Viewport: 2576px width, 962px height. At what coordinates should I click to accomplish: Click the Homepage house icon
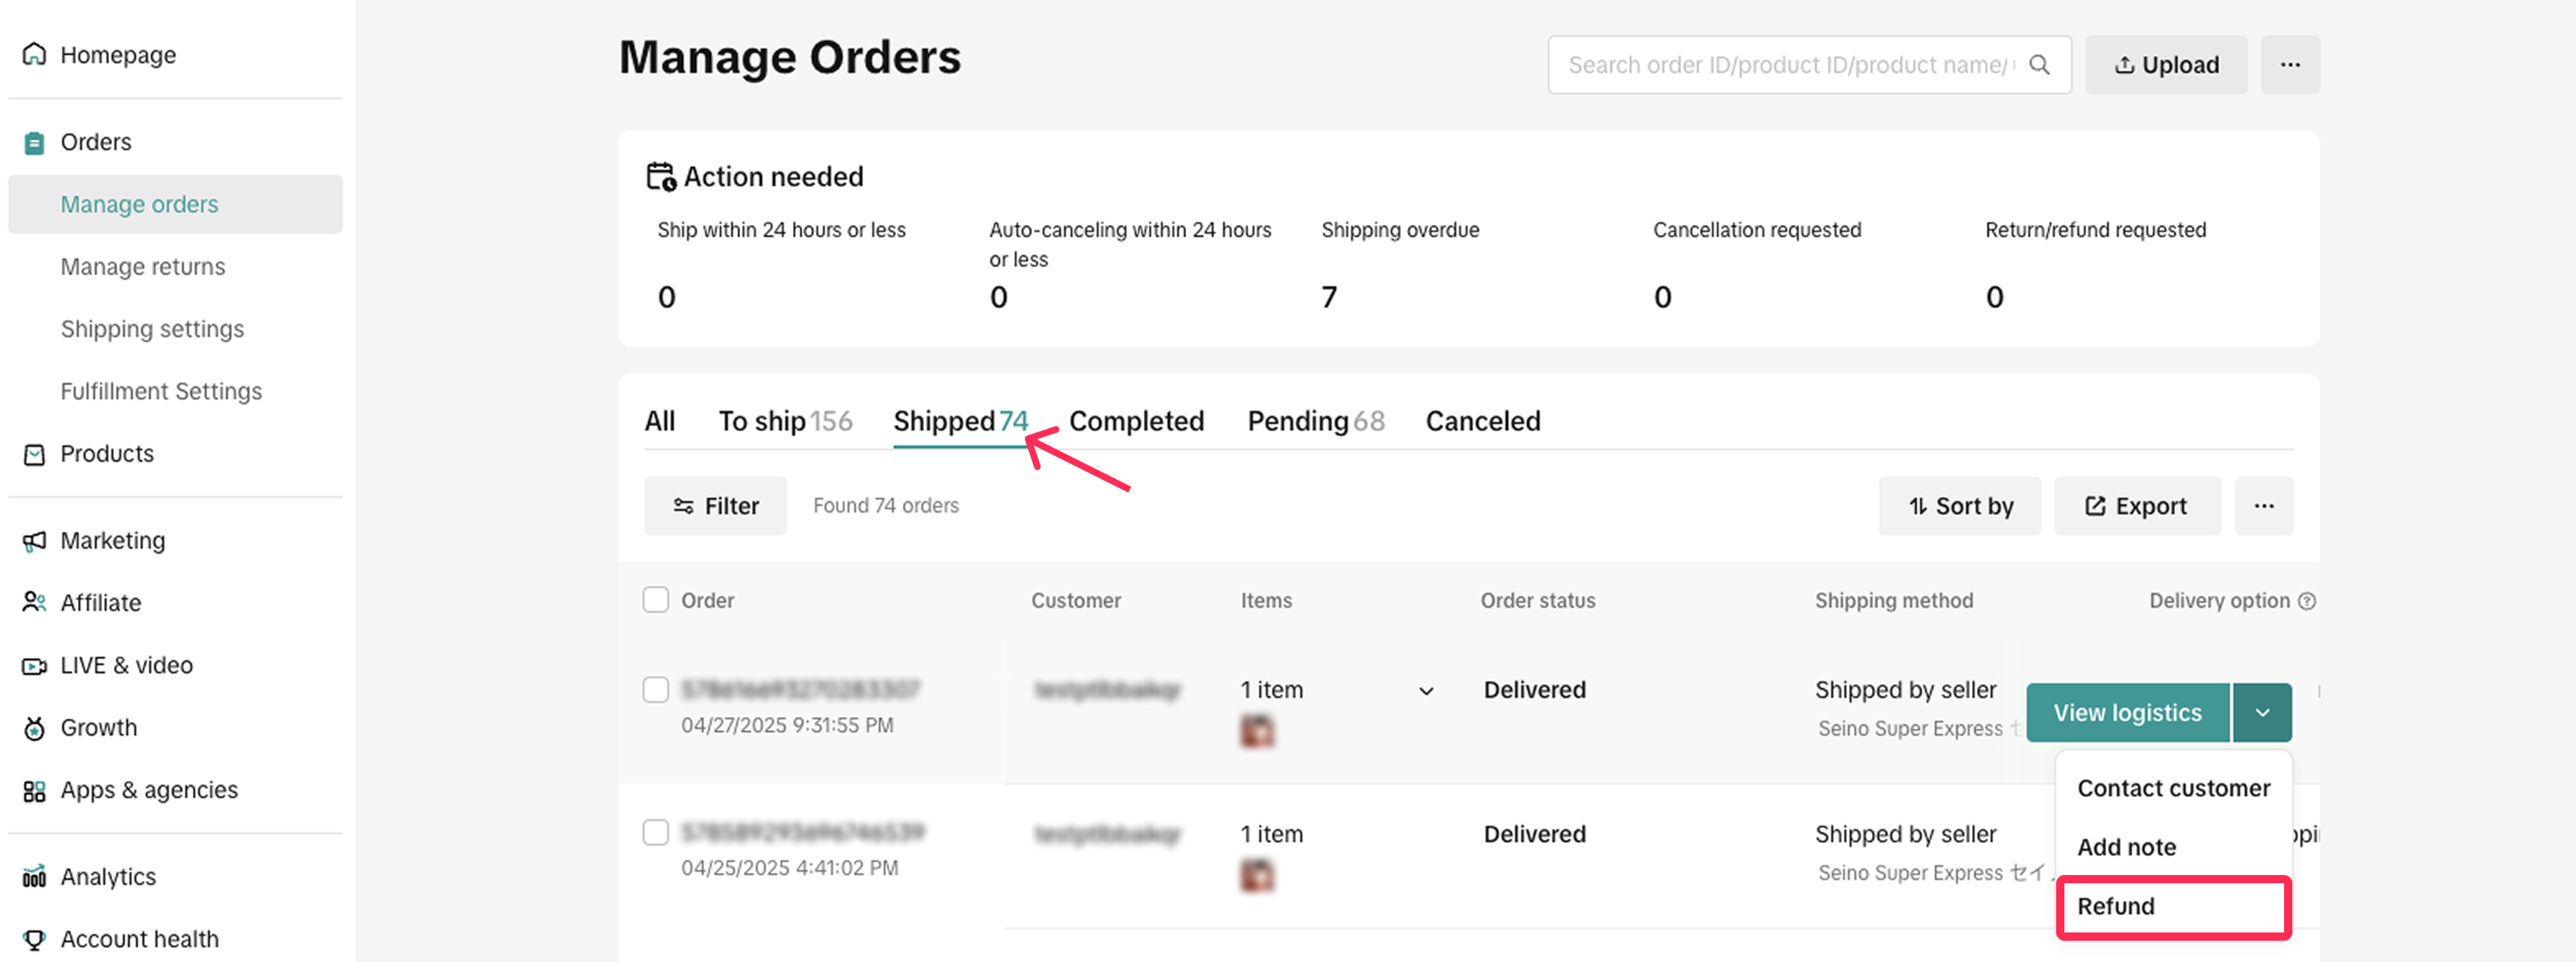coord(34,54)
